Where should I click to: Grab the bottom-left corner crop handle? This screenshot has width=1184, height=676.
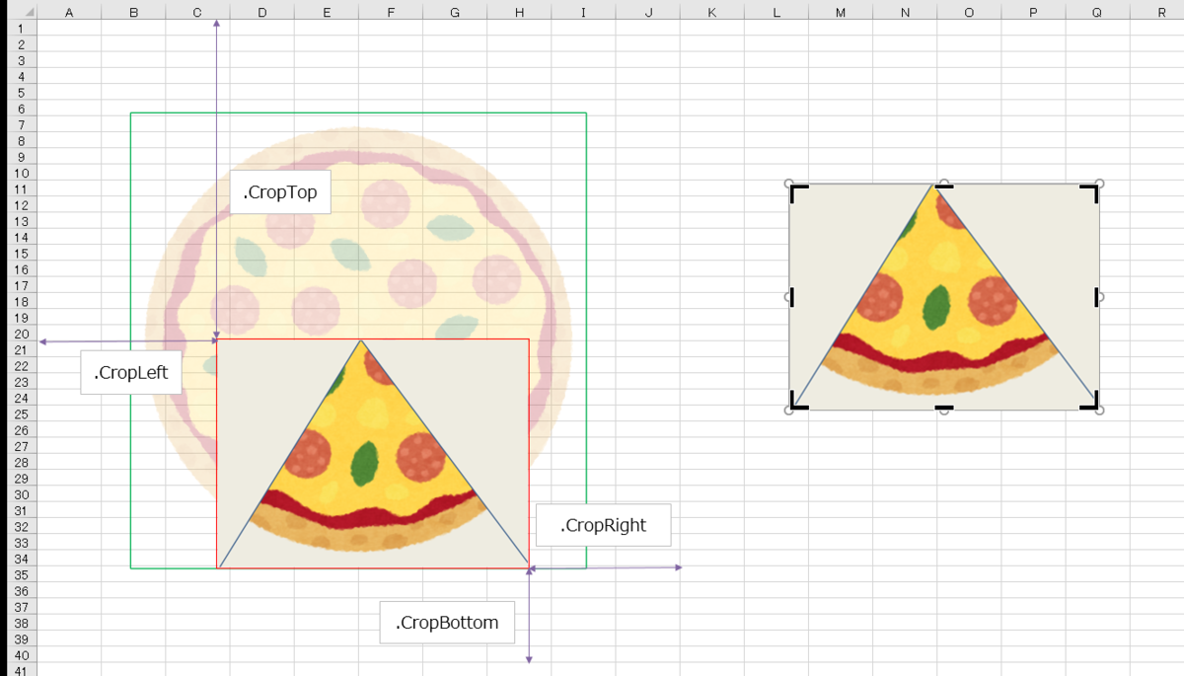coord(798,402)
